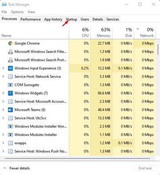160x175 pixels.
Task: Click the horizontal scrollbar at bottom
Action: [x=77, y=158]
